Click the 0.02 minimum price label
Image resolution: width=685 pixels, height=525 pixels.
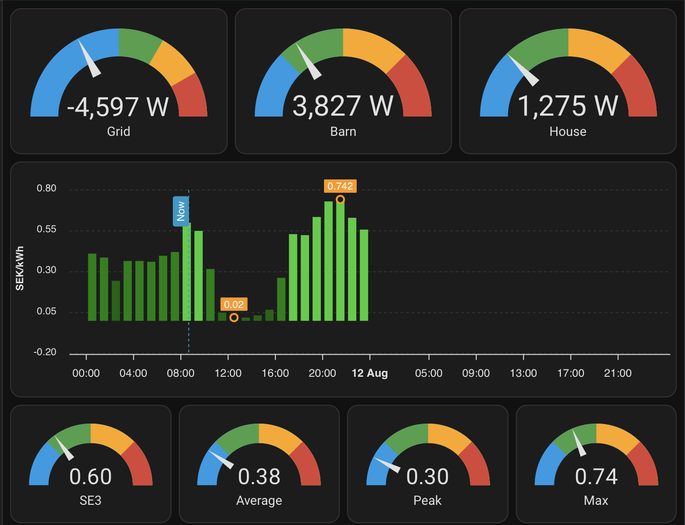[234, 304]
